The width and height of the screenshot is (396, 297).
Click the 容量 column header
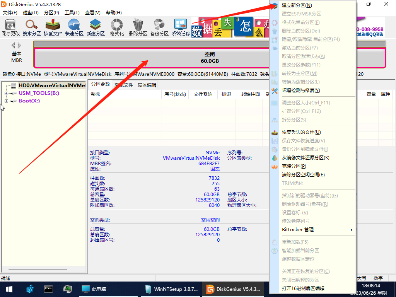(371, 94)
